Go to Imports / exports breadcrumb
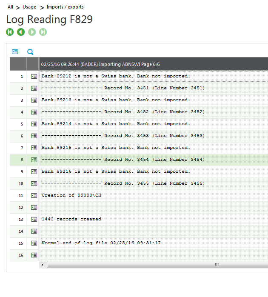Screen dimensions: 268x297 point(65,7)
